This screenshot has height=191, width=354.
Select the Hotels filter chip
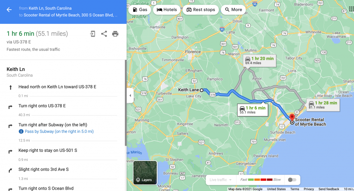click(x=167, y=10)
